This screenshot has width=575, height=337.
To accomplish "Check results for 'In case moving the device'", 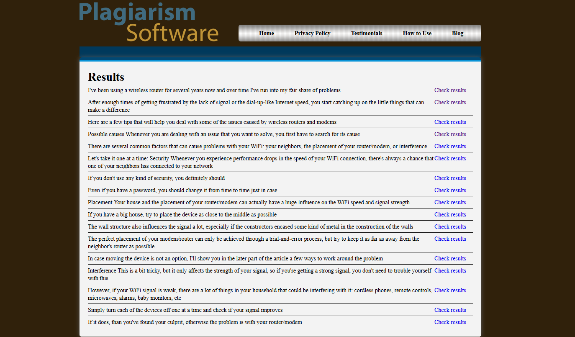I will 450,259.
